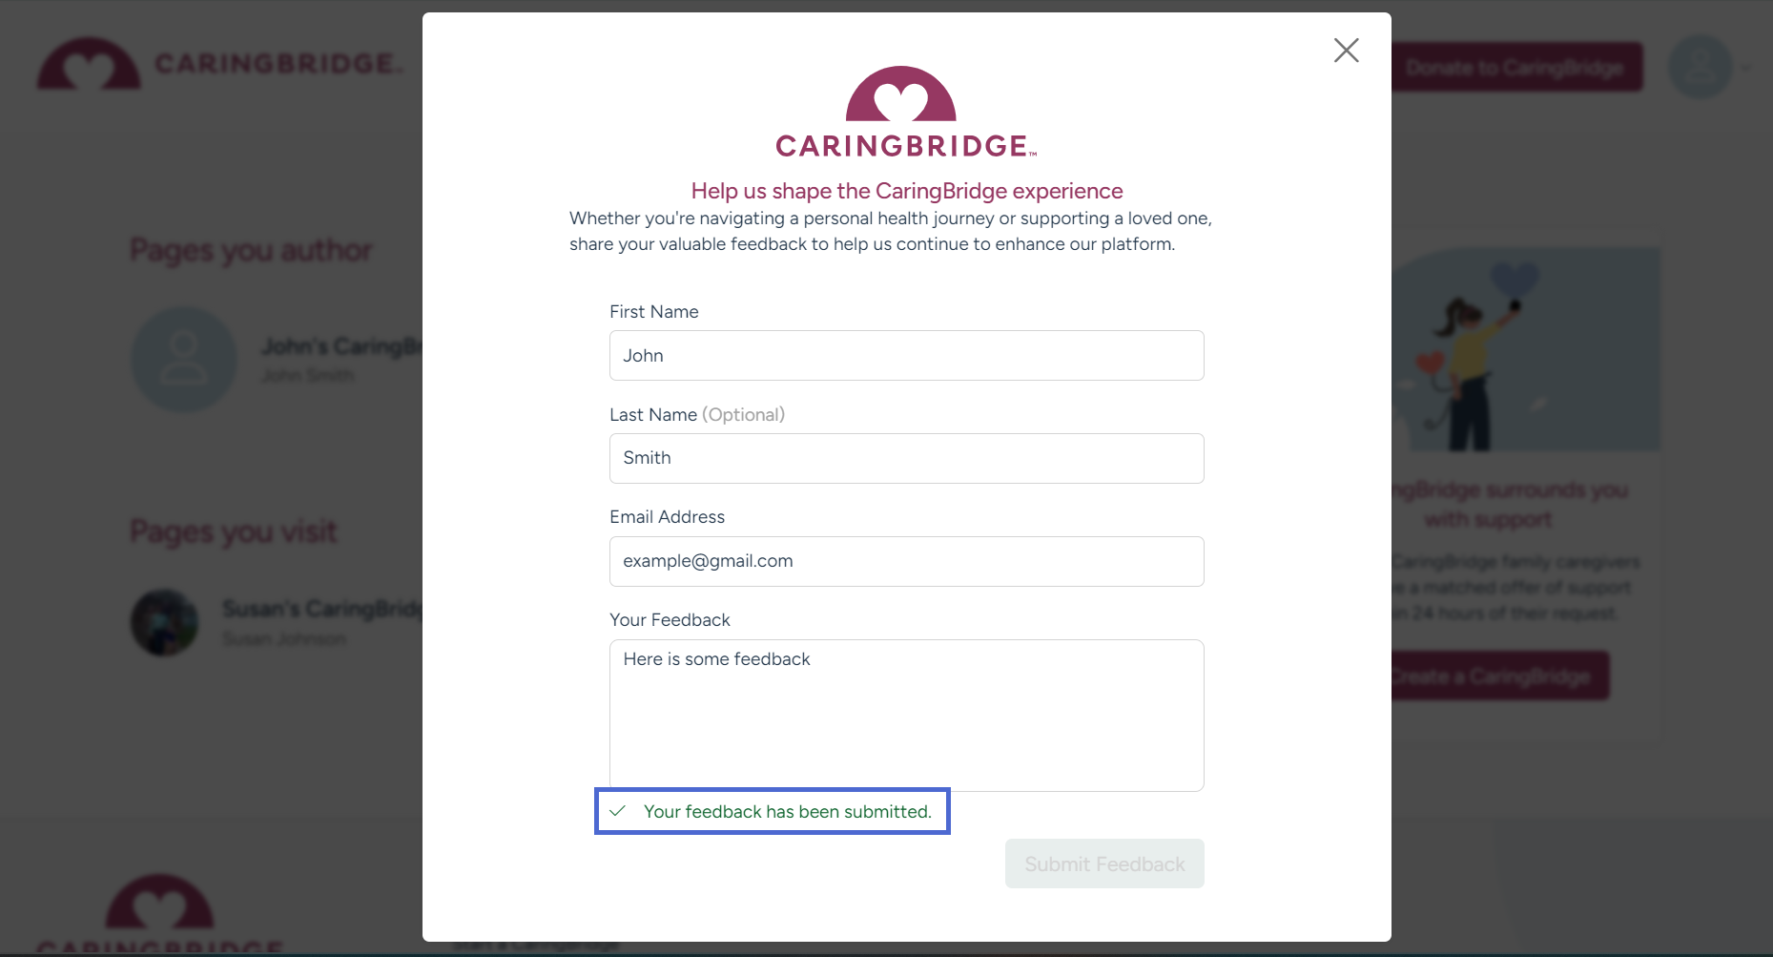Viewport: 1773px width, 957px height.
Task: Click the Pages you visit section heading
Action: 233,531
